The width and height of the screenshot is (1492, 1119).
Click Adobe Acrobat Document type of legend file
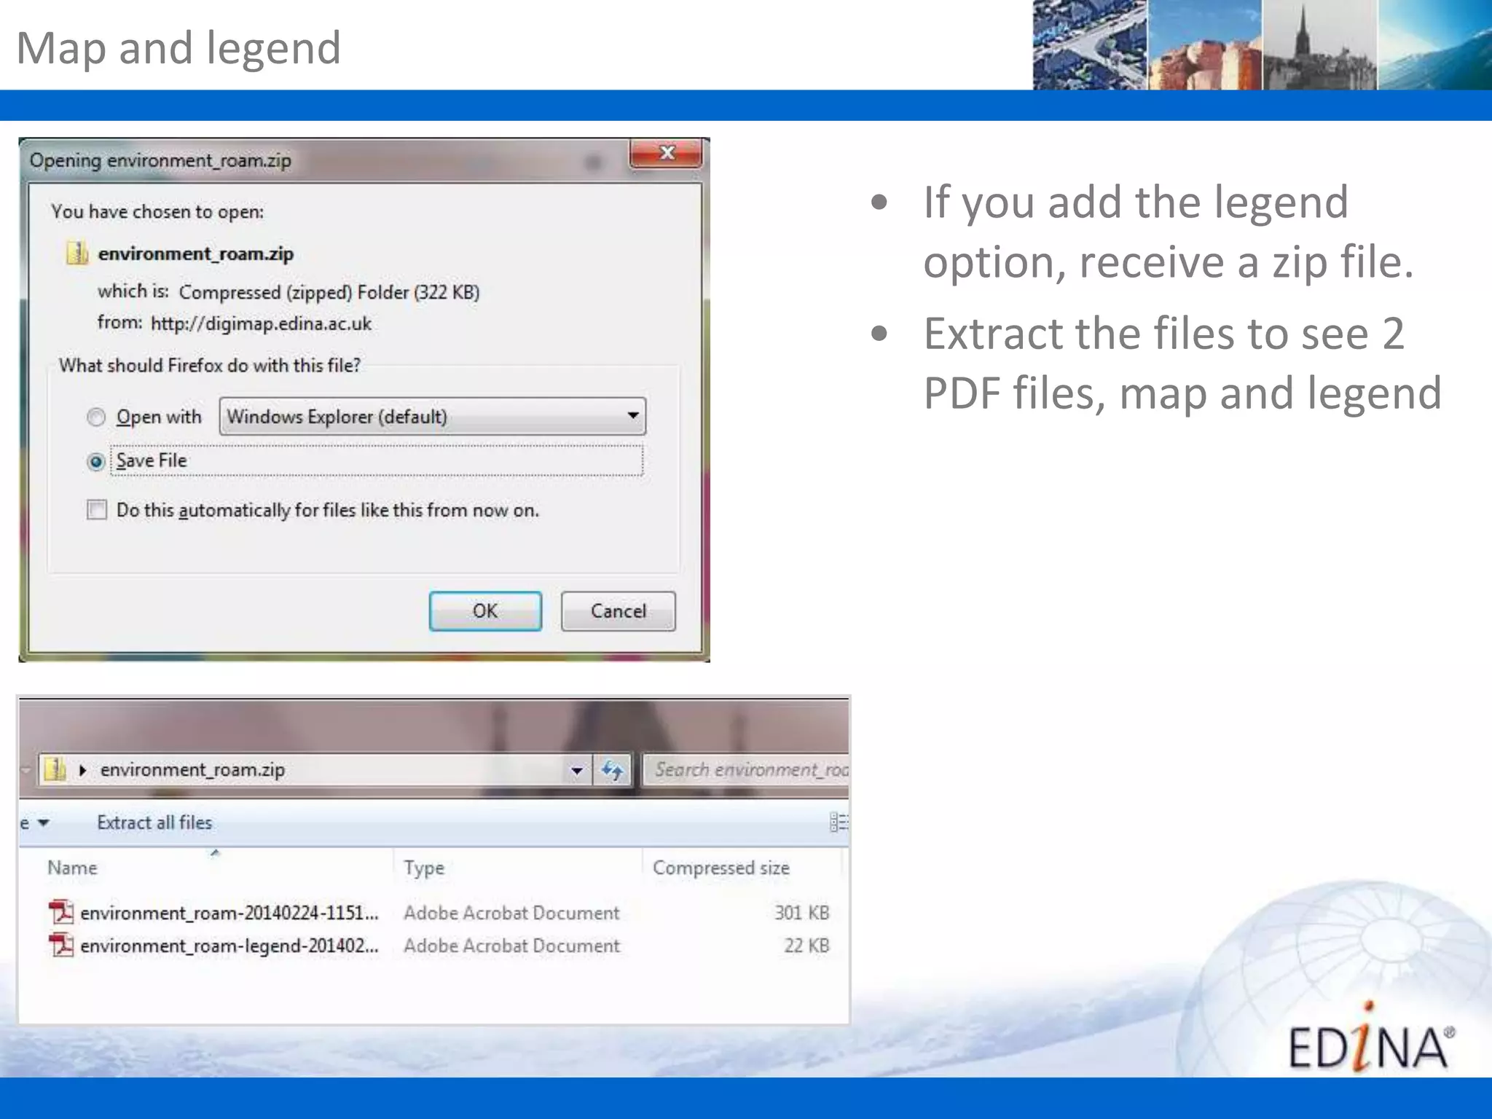[511, 946]
